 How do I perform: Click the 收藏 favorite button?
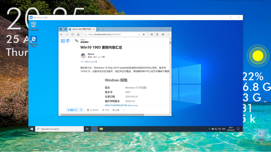coord(116,110)
